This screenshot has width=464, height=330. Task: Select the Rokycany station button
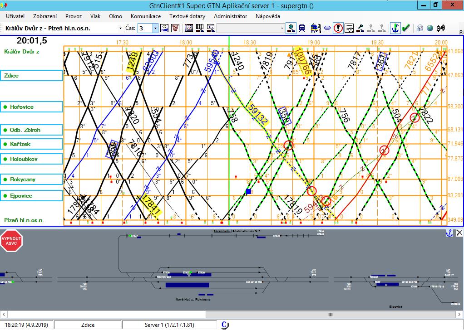[x=31, y=180]
